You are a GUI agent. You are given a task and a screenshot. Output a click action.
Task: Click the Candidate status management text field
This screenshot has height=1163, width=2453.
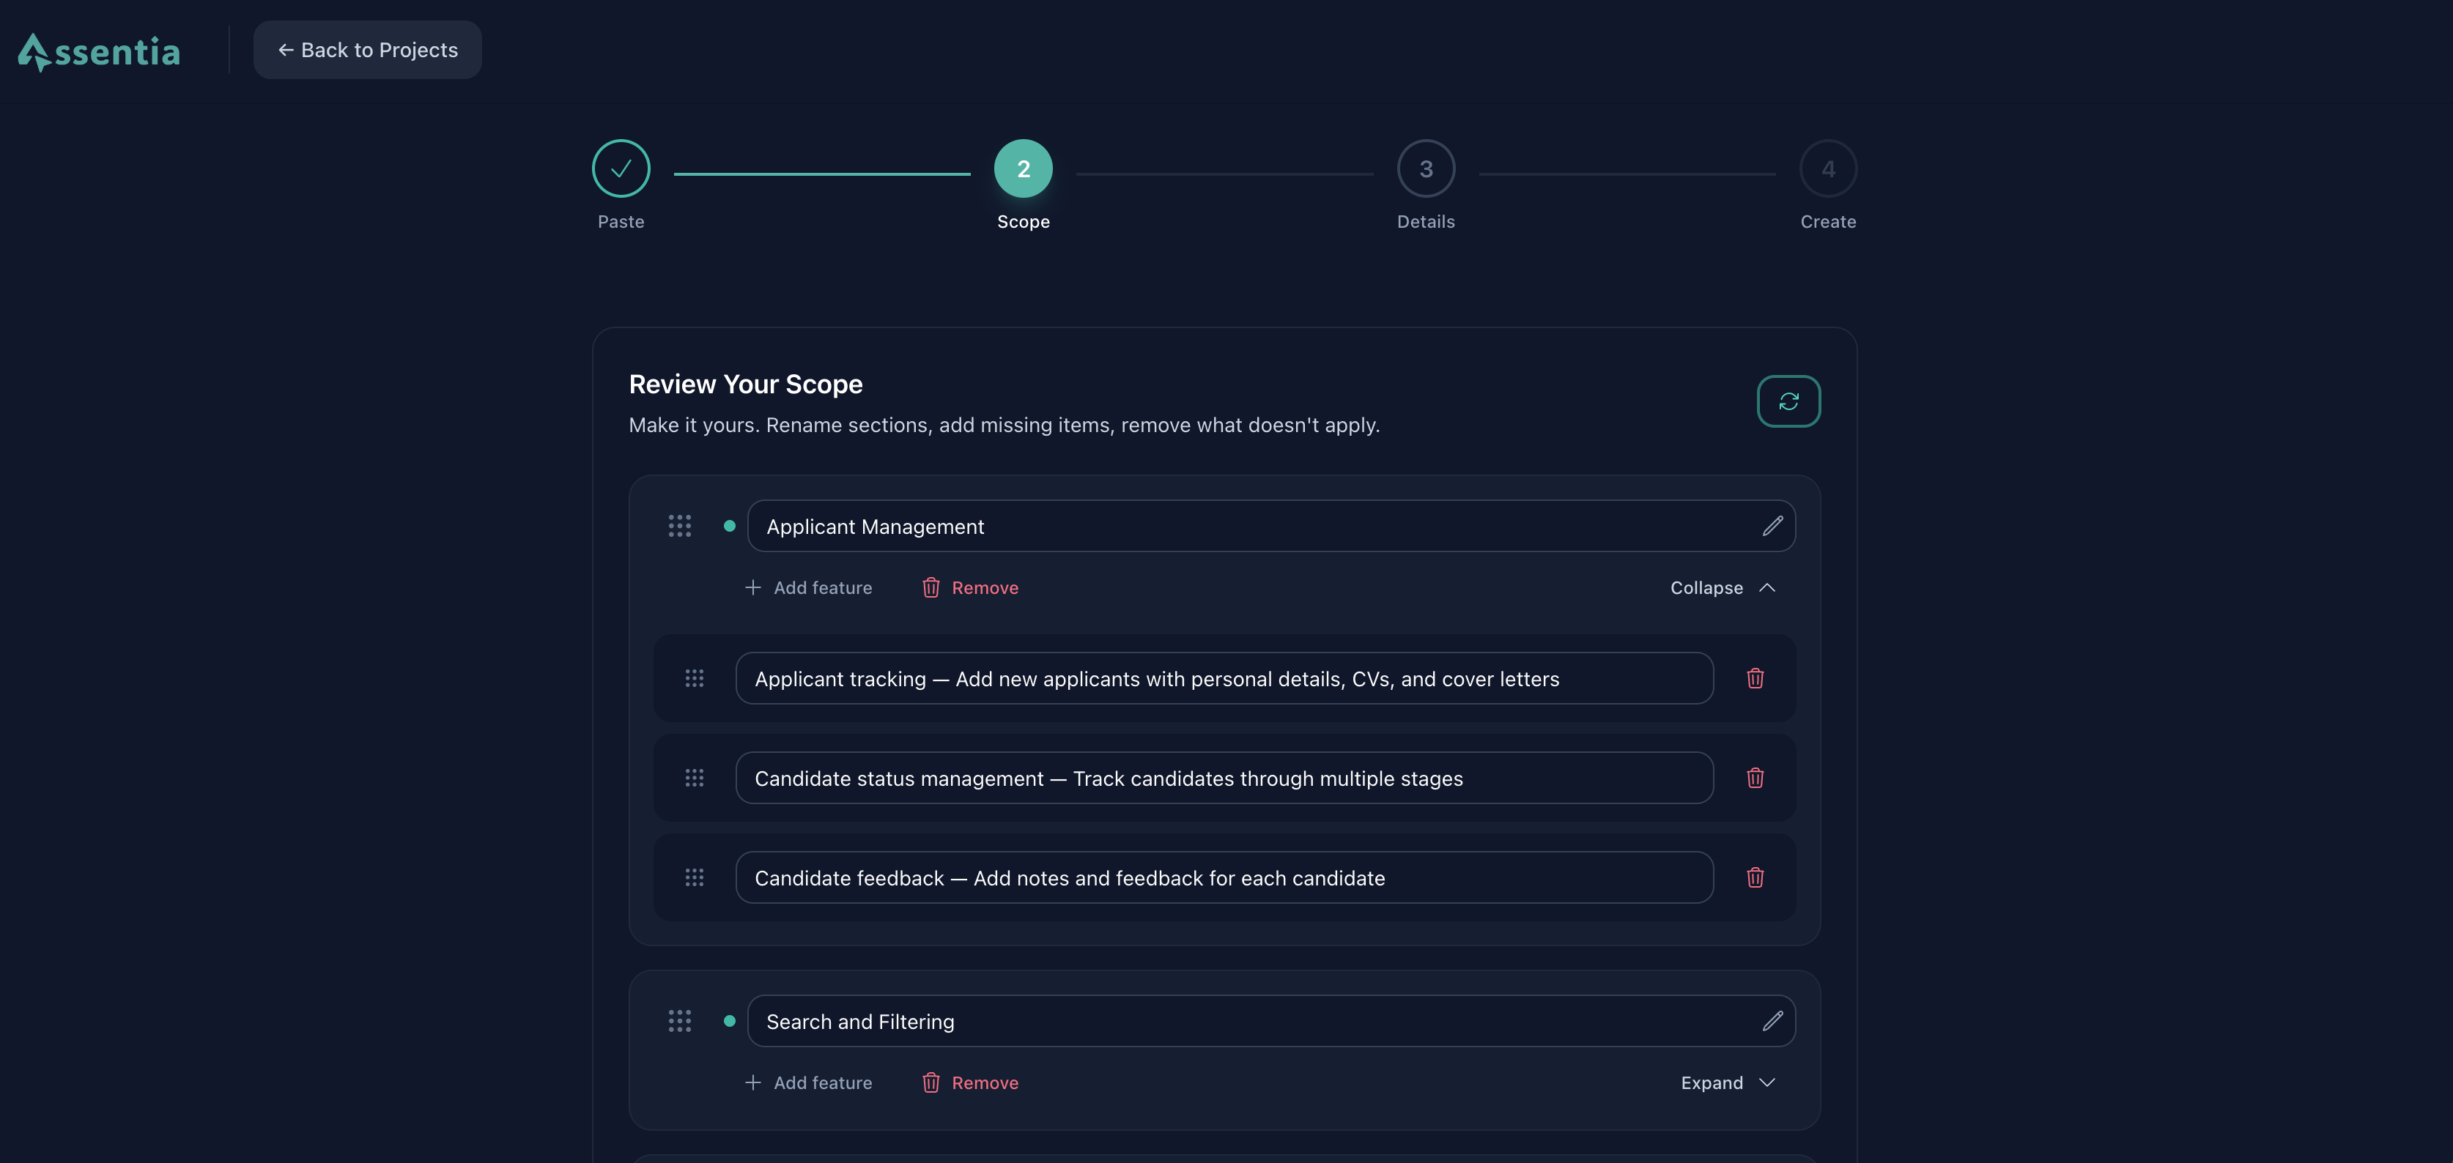point(1224,779)
